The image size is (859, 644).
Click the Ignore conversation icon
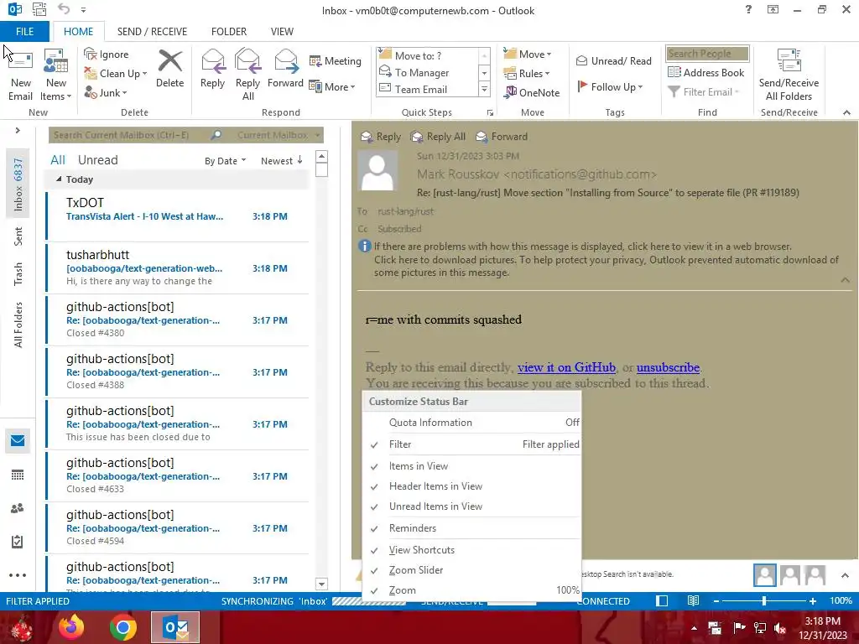pyautogui.click(x=91, y=54)
